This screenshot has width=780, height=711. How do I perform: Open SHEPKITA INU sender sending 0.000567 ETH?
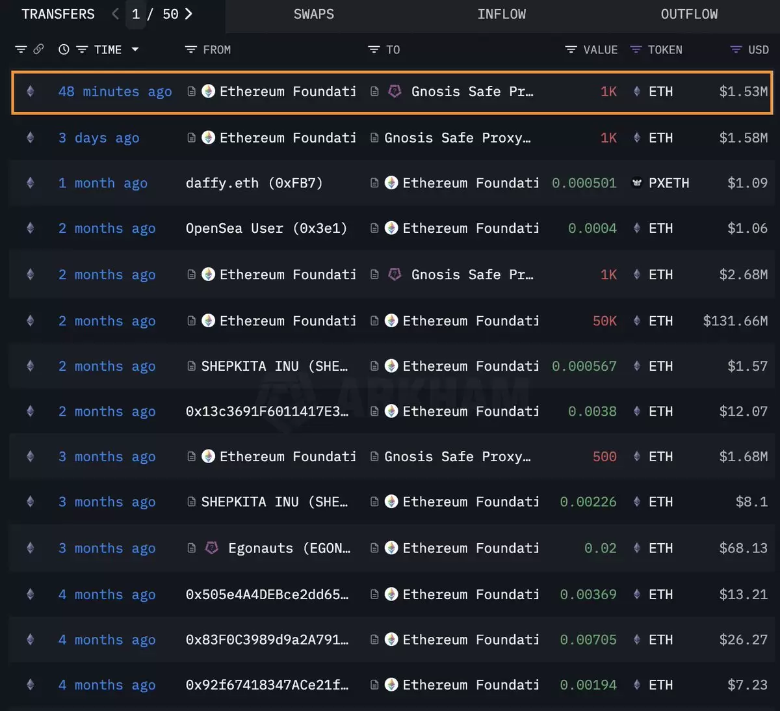[x=274, y=366]
